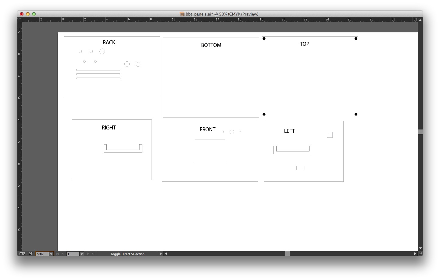Click the GPU/arrange documents icon in status bar
The height and width of the screenshot is (280, 440).
pos(22,254)
